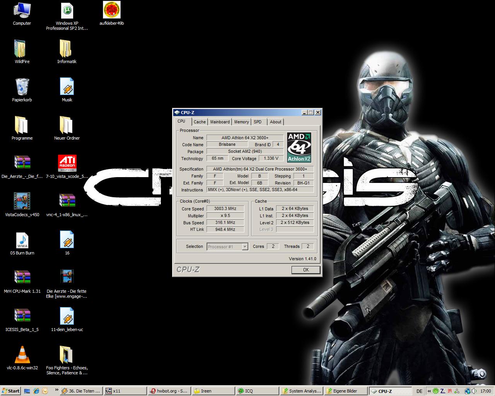Click the Core Voltage value 1.336 V
Screen dimensions: 495x396
click(271, 158)
